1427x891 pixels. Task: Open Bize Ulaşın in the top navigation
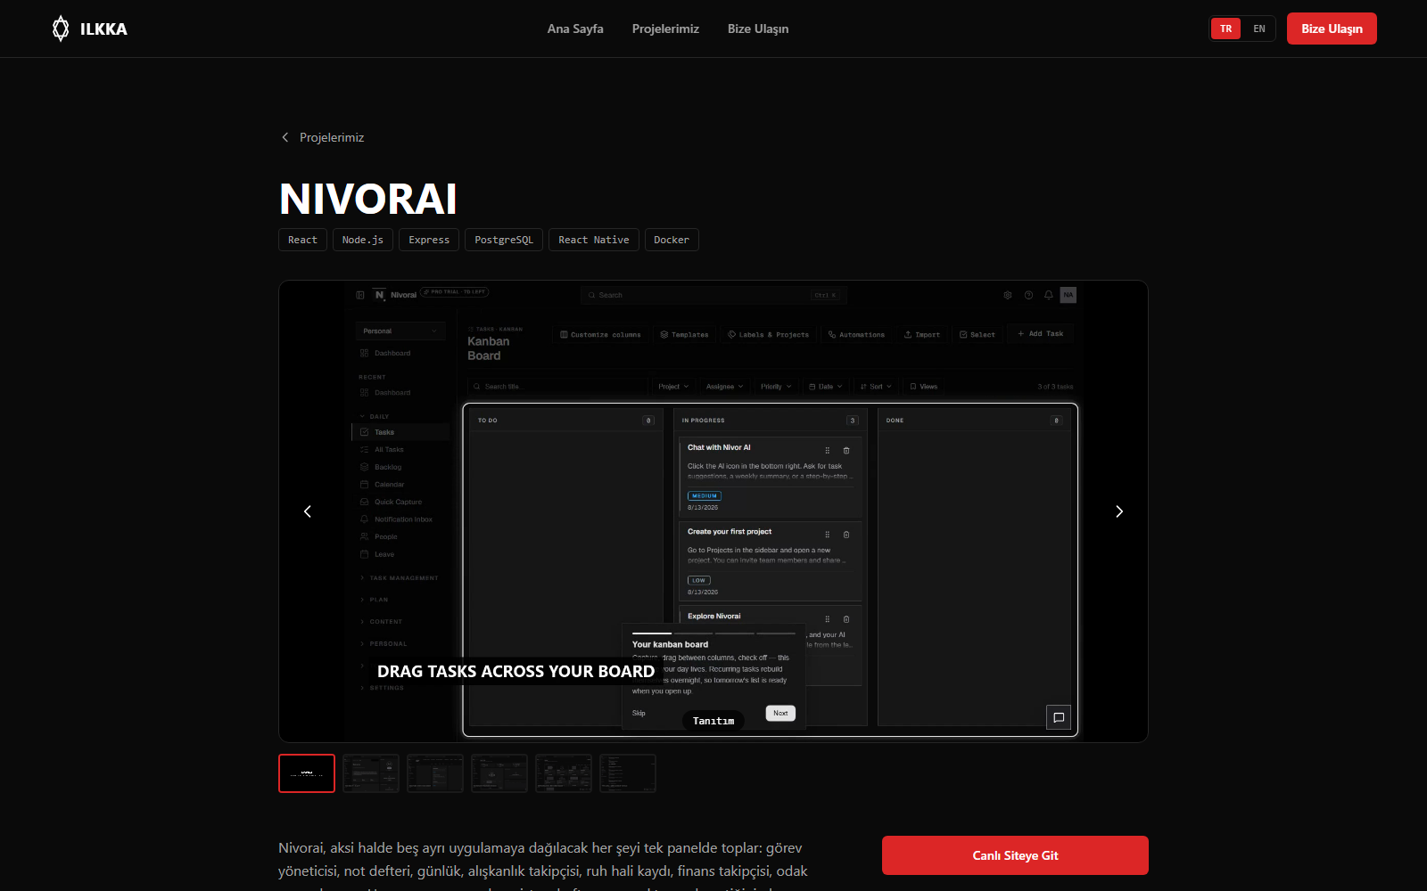(758, 29)
